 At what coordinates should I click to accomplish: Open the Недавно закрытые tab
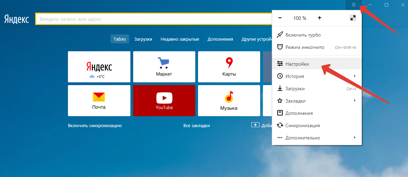coord(180,39)
